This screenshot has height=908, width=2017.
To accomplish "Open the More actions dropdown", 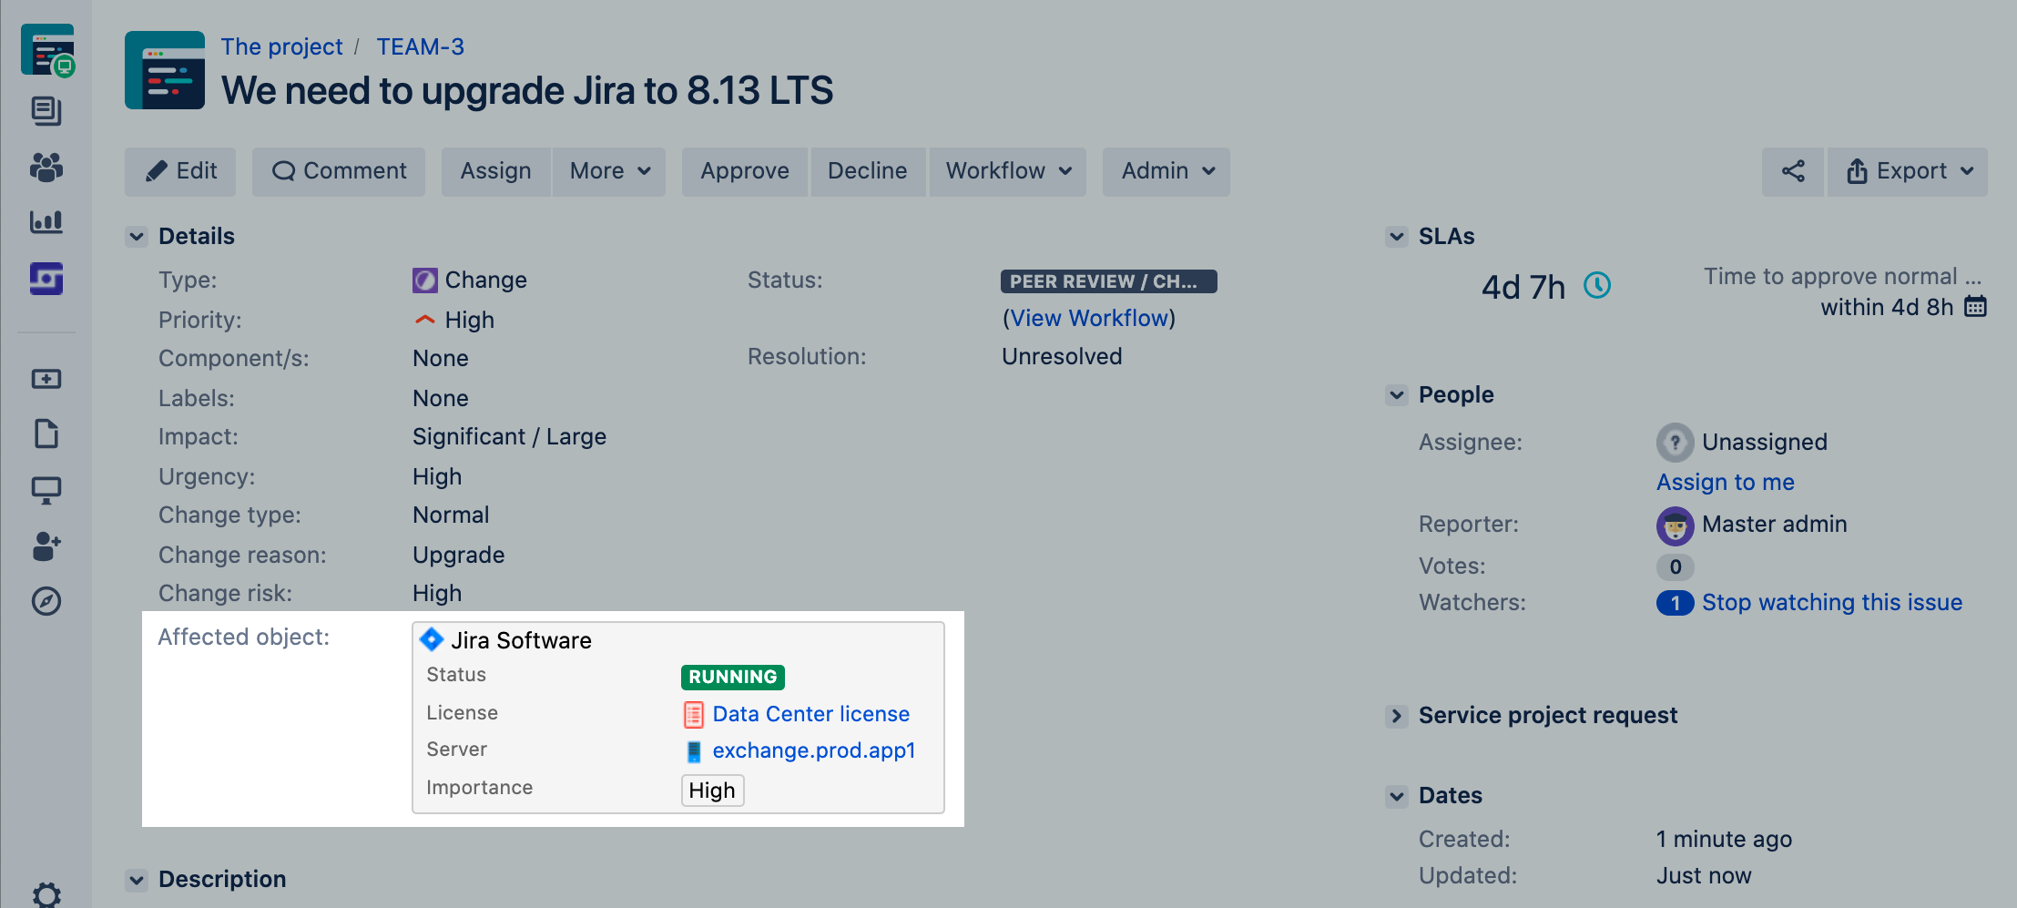I will (609, 171).
